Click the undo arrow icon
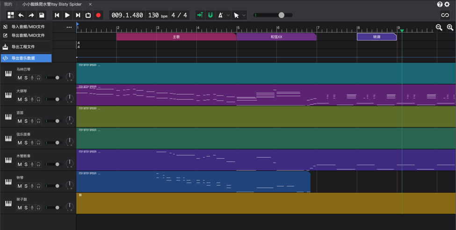This screenshot has width=456, height=230. point(21,15)
